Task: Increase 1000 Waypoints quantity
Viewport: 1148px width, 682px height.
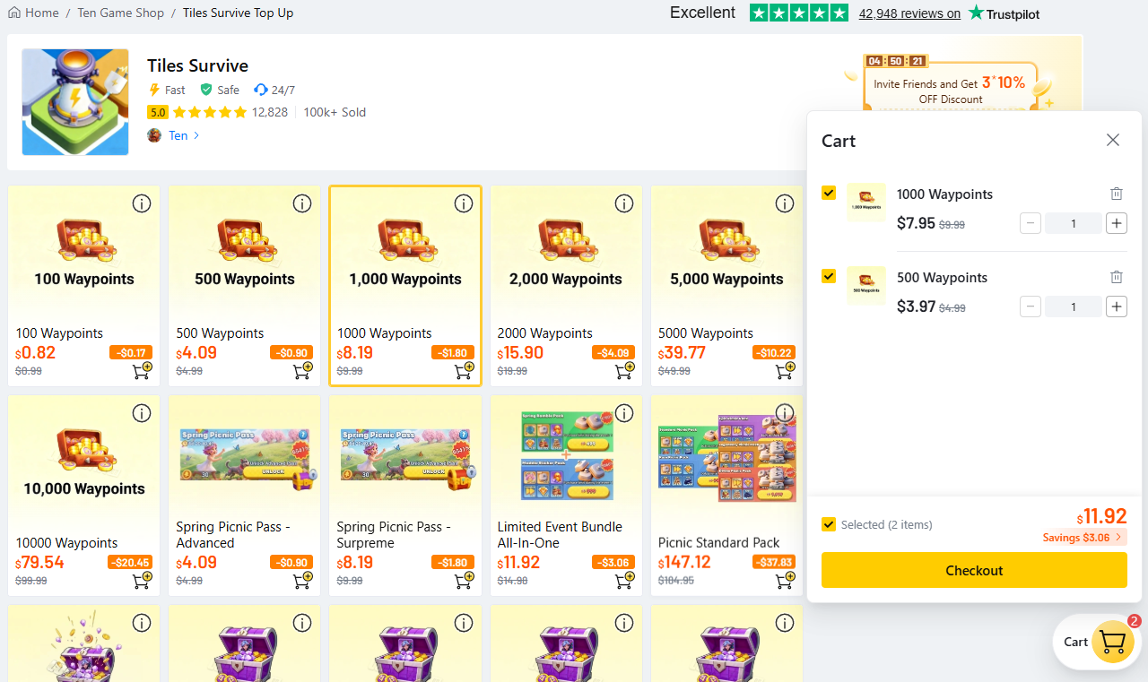Action: [x=1116, y=223]
